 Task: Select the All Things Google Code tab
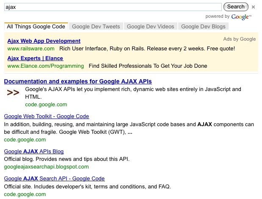pos(36,26)
